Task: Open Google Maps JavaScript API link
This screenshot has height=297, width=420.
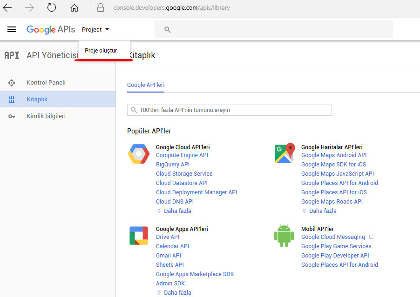Action: click(338, 174)
